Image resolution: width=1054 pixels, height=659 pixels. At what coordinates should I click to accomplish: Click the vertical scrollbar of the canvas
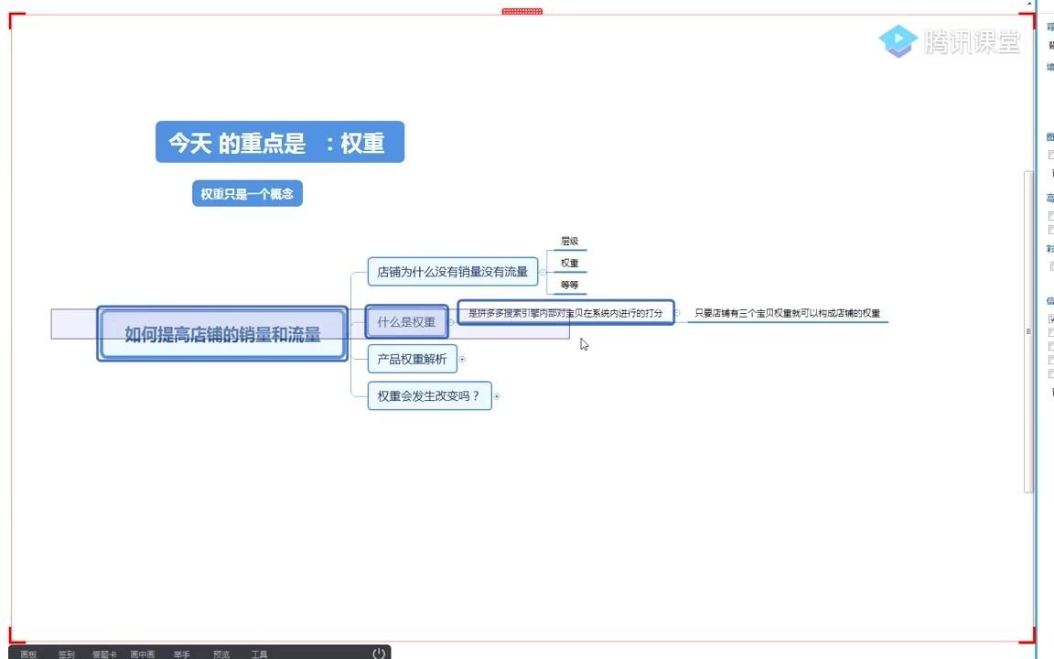[1028, 331]
